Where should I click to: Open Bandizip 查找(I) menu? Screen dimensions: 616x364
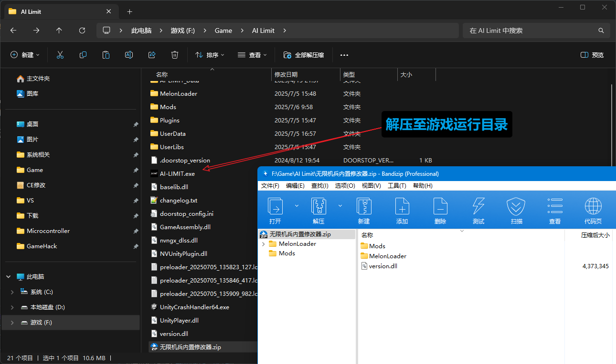click(320, 186)
